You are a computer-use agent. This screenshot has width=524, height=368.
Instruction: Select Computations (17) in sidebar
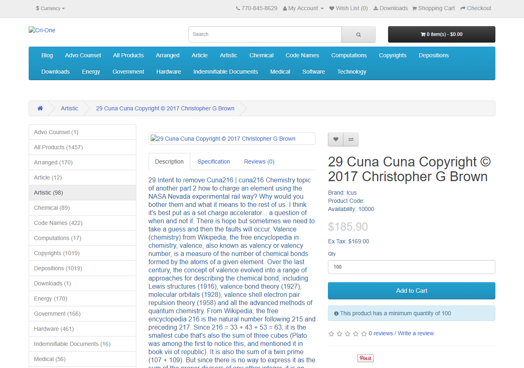point(82,238)
